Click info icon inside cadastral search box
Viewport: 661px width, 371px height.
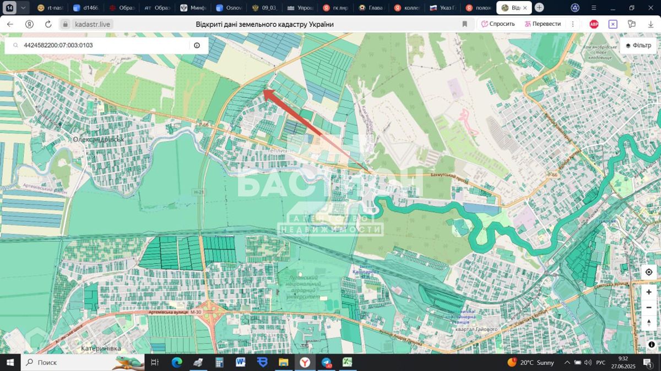tap(197, 46)
